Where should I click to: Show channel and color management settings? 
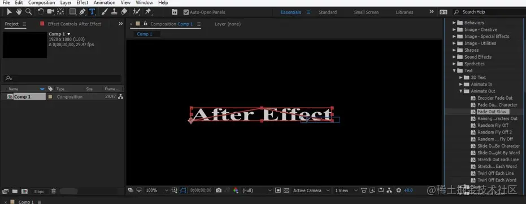tap(236, 190)
